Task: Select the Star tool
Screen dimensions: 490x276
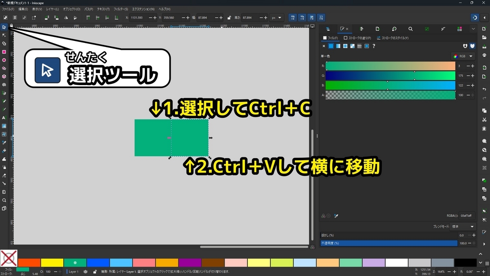Action: (4, 67)
